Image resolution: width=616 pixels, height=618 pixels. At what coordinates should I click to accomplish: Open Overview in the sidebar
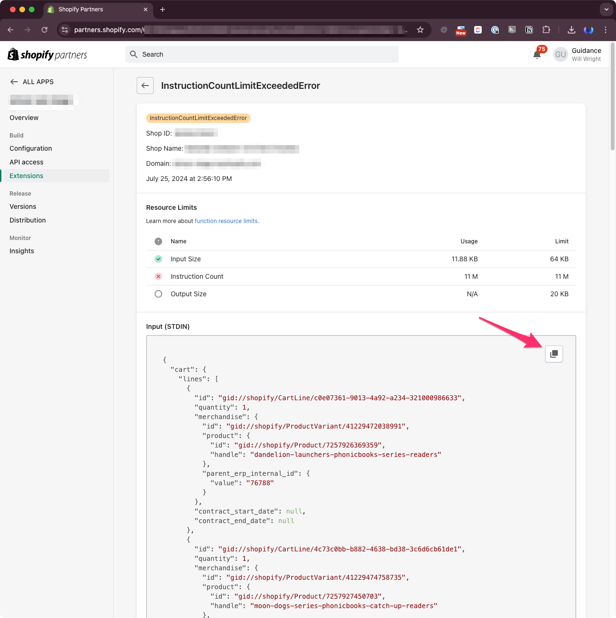click(24, 118)
